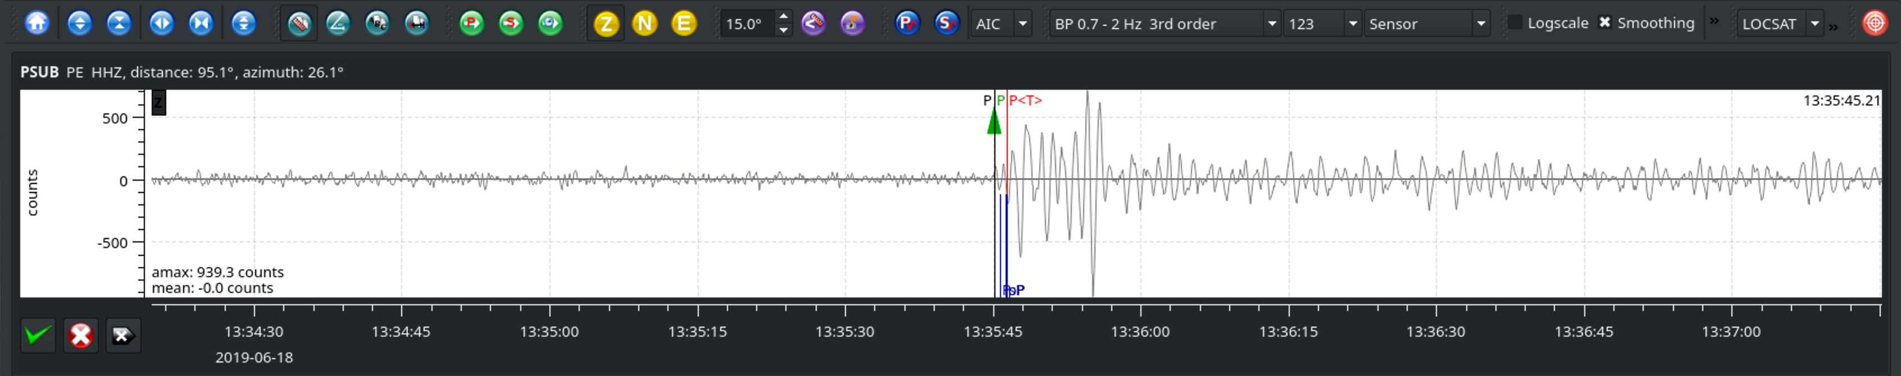Image resolution: width=1901 pixels, height=376 pixels.
Task: Select the teal ruler sort-by-distance icon
Action: (299, 24)
